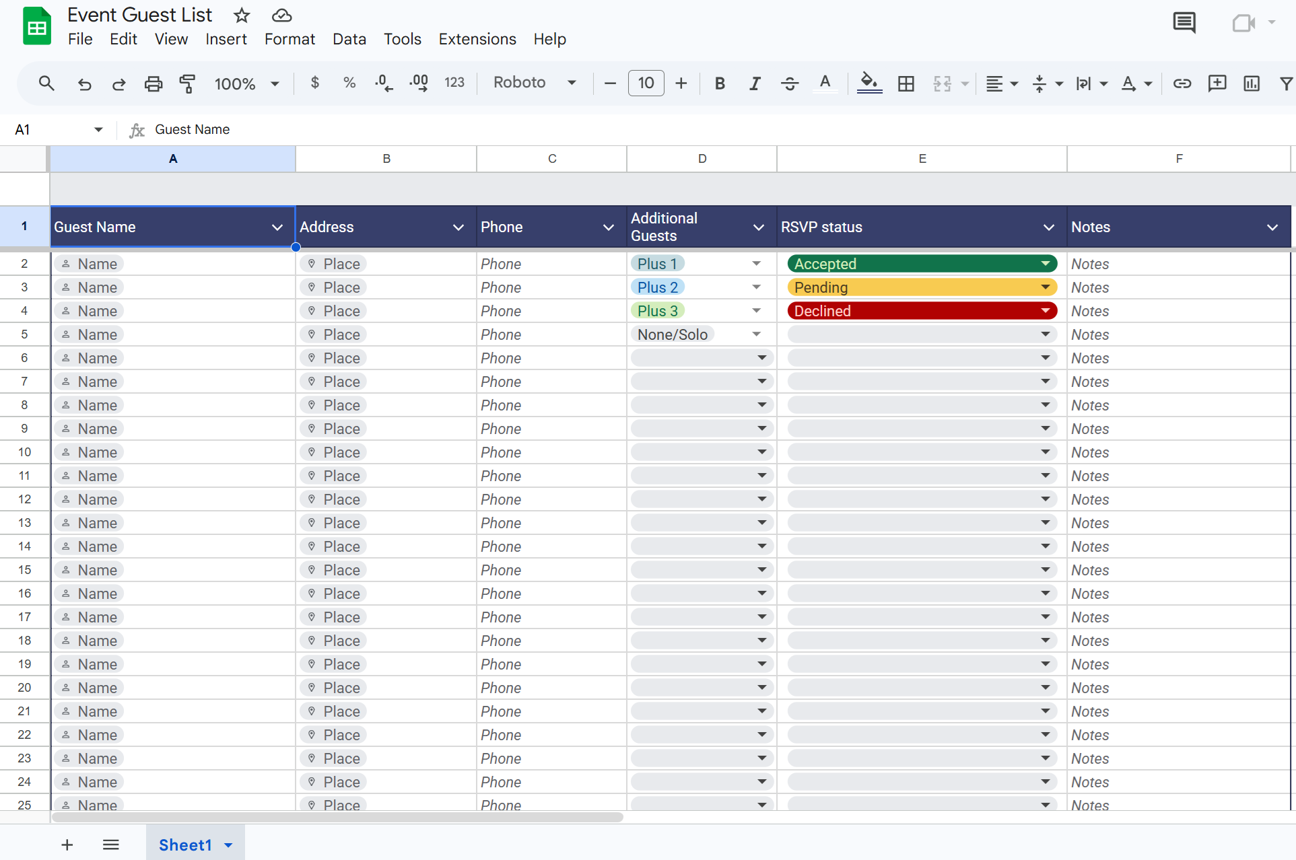Image resolution: width=1296 pixels, height=860 pixels.
Task: Insert comment icon in toolbar
Action: pyautogui.click(x=1217, y=83)
